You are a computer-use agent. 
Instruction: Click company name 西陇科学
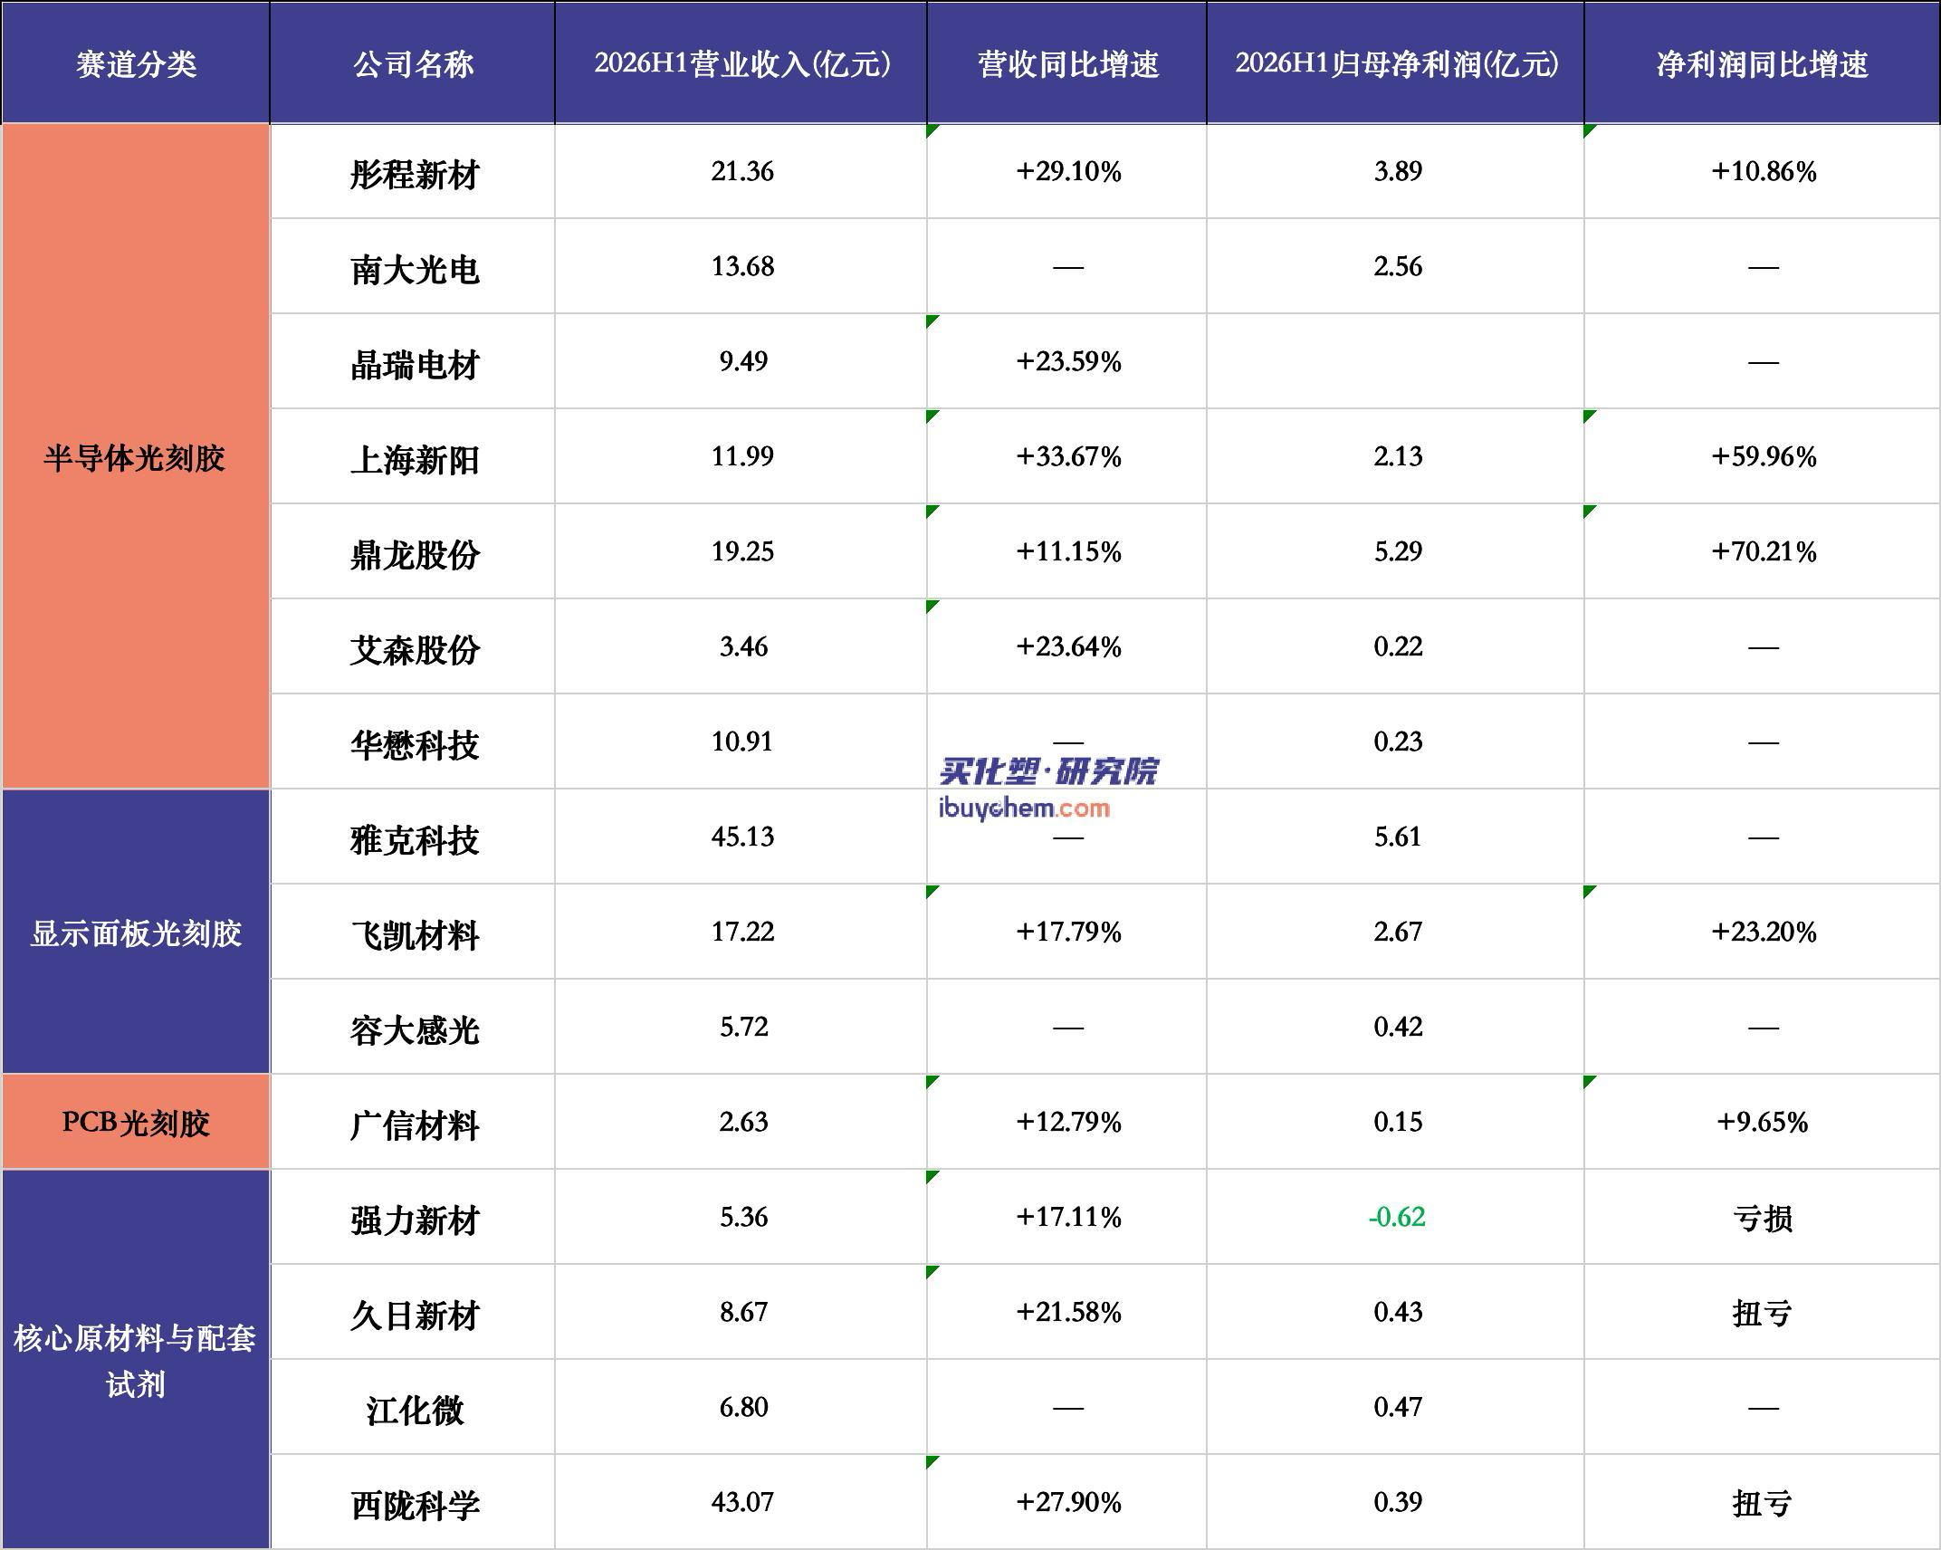[415, 1505]
